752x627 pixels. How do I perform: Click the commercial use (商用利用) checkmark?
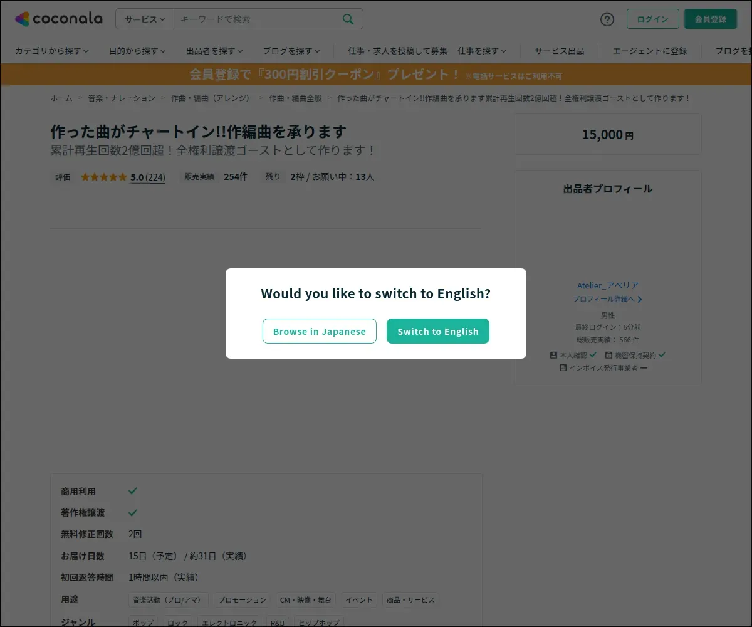133,491
